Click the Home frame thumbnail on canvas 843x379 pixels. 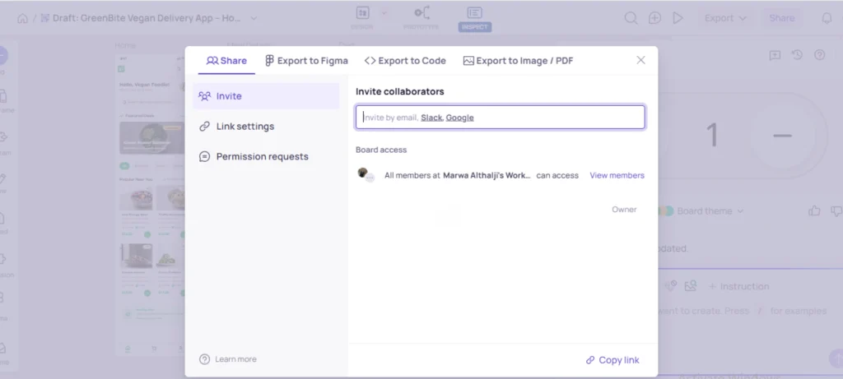[x=151, y=204]
